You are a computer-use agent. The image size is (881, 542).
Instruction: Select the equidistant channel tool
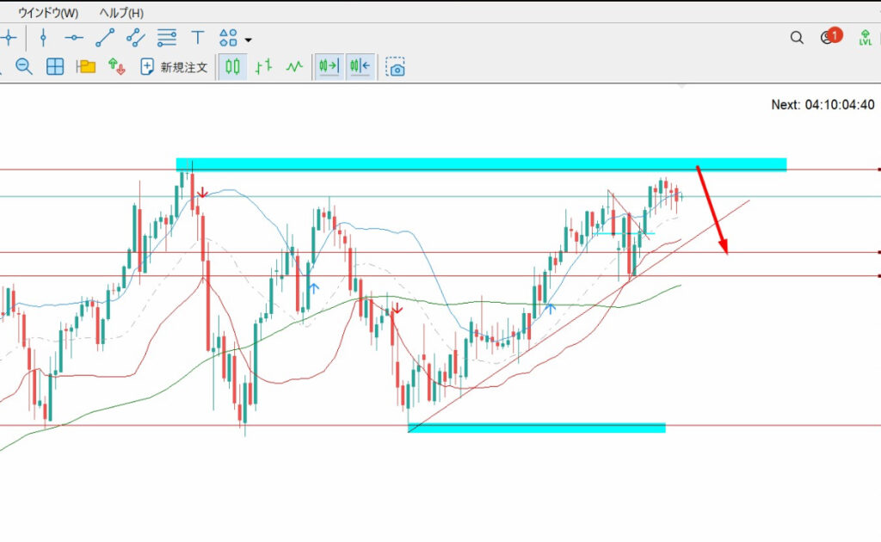point(135,38)
